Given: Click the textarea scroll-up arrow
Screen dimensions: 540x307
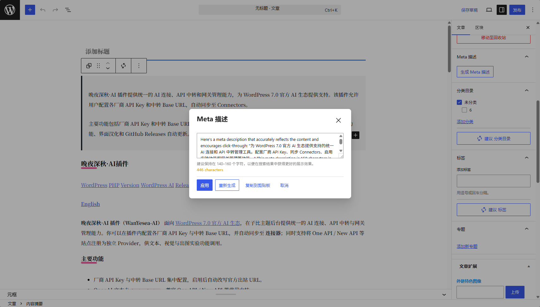Looking at the screenshot, I should pos(341,136).
